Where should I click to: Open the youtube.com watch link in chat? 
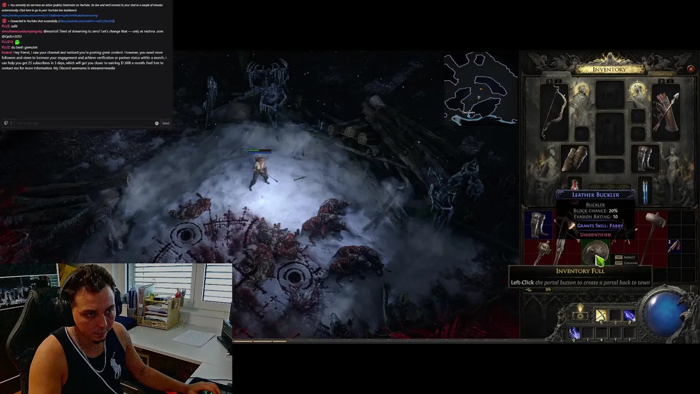click(86, 21)
